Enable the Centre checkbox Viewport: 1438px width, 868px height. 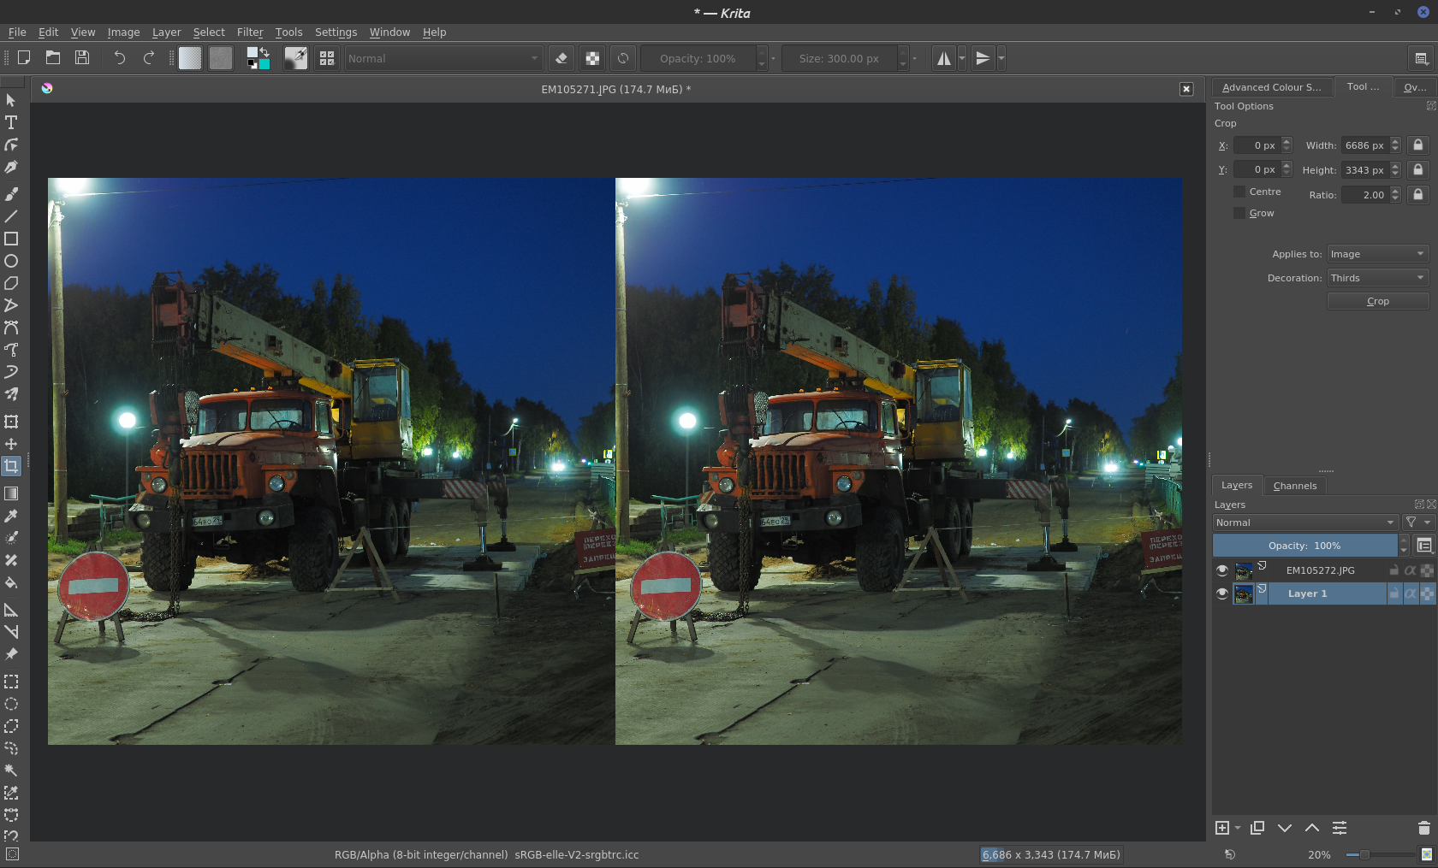tap(1239, 192)
